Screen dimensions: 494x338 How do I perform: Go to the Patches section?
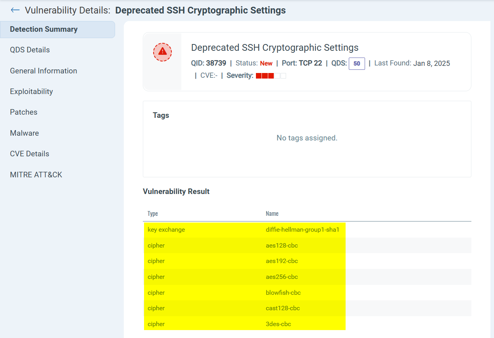pos(23,112)
